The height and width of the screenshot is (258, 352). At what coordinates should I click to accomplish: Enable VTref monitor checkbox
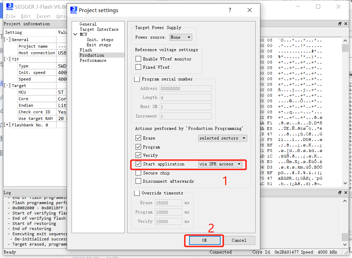138,59
